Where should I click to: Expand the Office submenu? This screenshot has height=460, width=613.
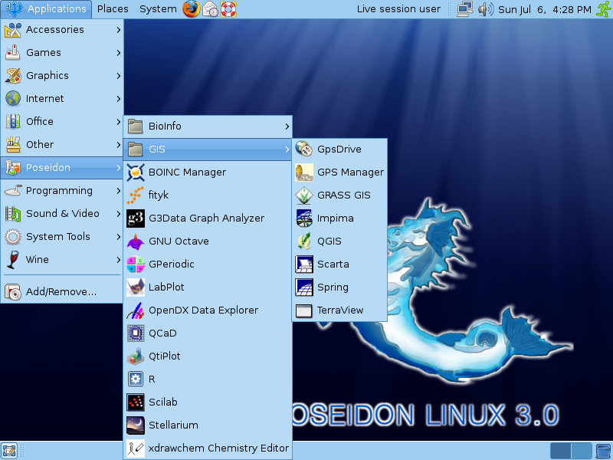62,122
